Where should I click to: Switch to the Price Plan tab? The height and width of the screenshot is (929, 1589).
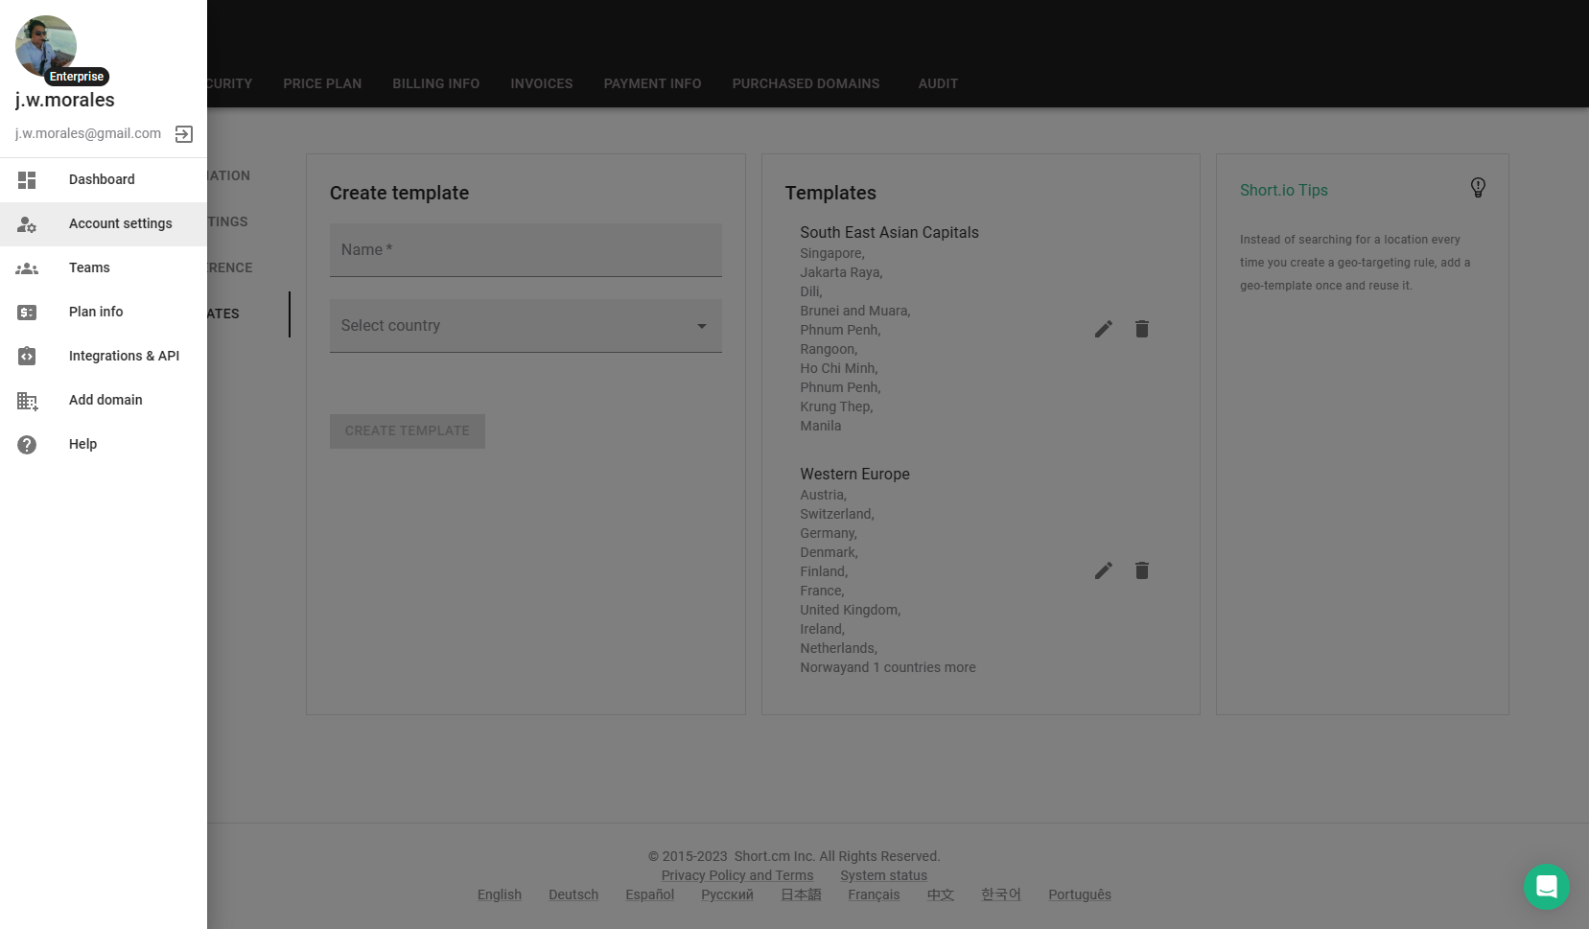(x=322, y=83)
